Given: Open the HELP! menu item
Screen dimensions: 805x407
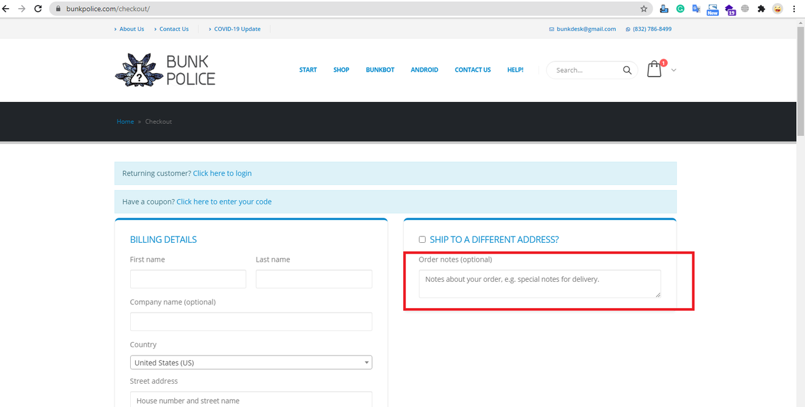Looking at the screenshot, I should click(x=515, y=70).
